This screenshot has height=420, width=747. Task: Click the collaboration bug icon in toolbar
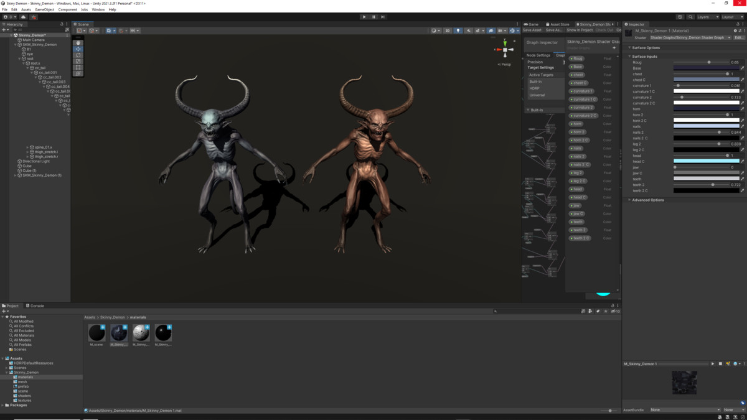pos(34,17)
